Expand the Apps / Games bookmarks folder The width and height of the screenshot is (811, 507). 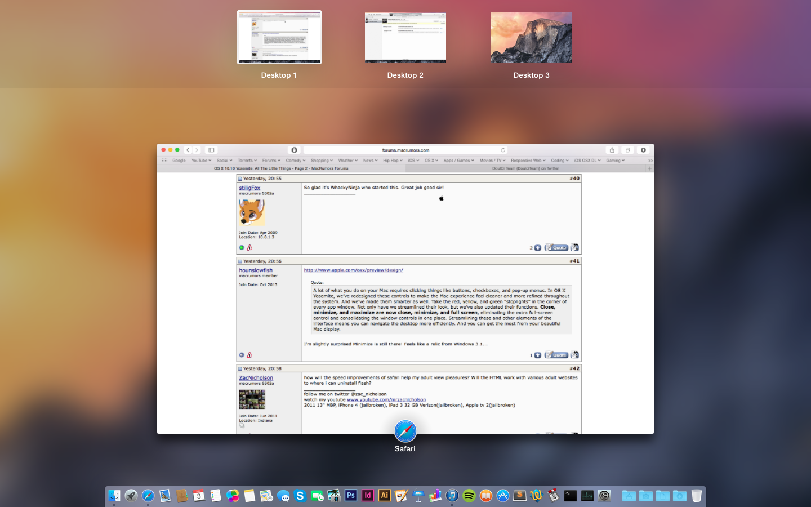click(x=458, y=161)
